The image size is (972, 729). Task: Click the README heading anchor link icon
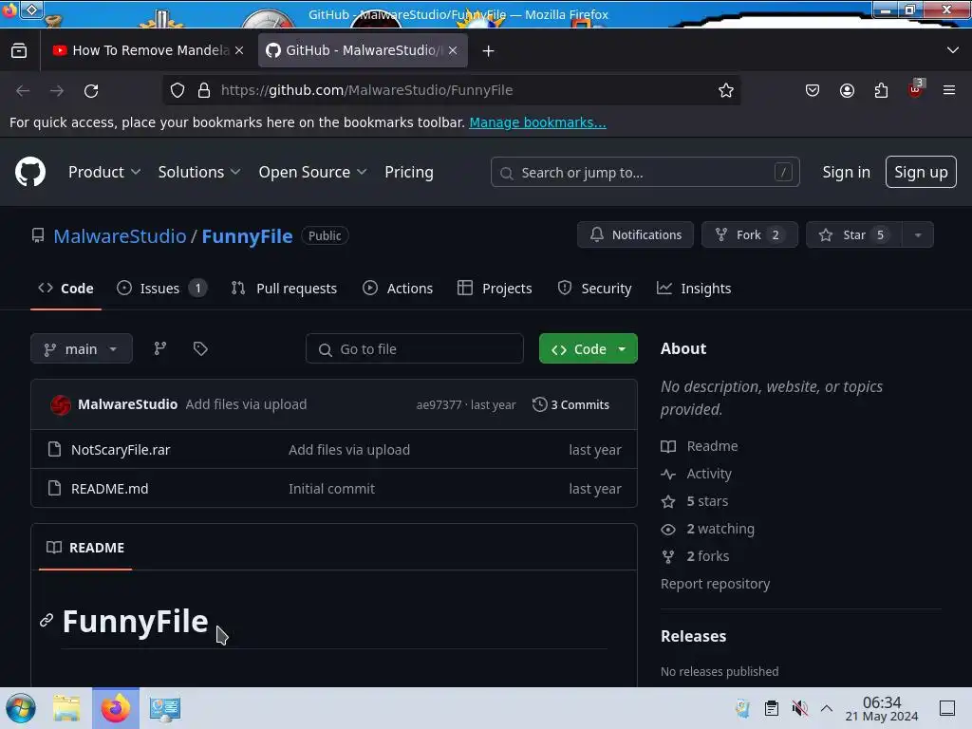pos(47,620)
